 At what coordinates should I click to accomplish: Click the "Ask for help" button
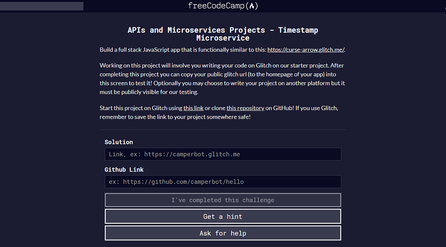click(x=223, y=233)
